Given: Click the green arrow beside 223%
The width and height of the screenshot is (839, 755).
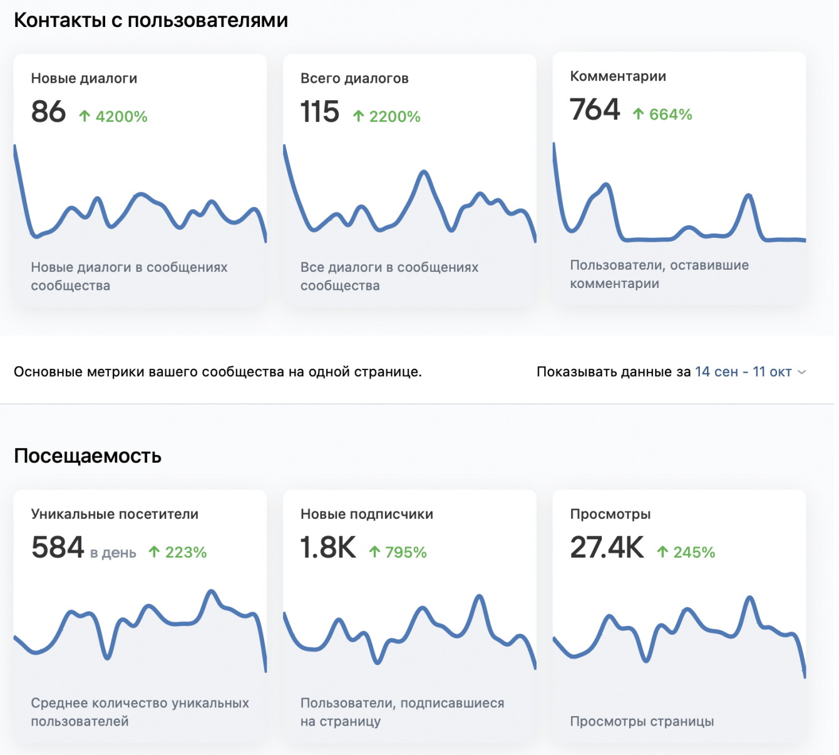Looking at the screenshot, I should point(154,552).
